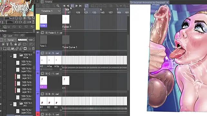Open the Normal blending mode dropdown
This screenshot has width=207, height=116.
click(x=12, y=40)
